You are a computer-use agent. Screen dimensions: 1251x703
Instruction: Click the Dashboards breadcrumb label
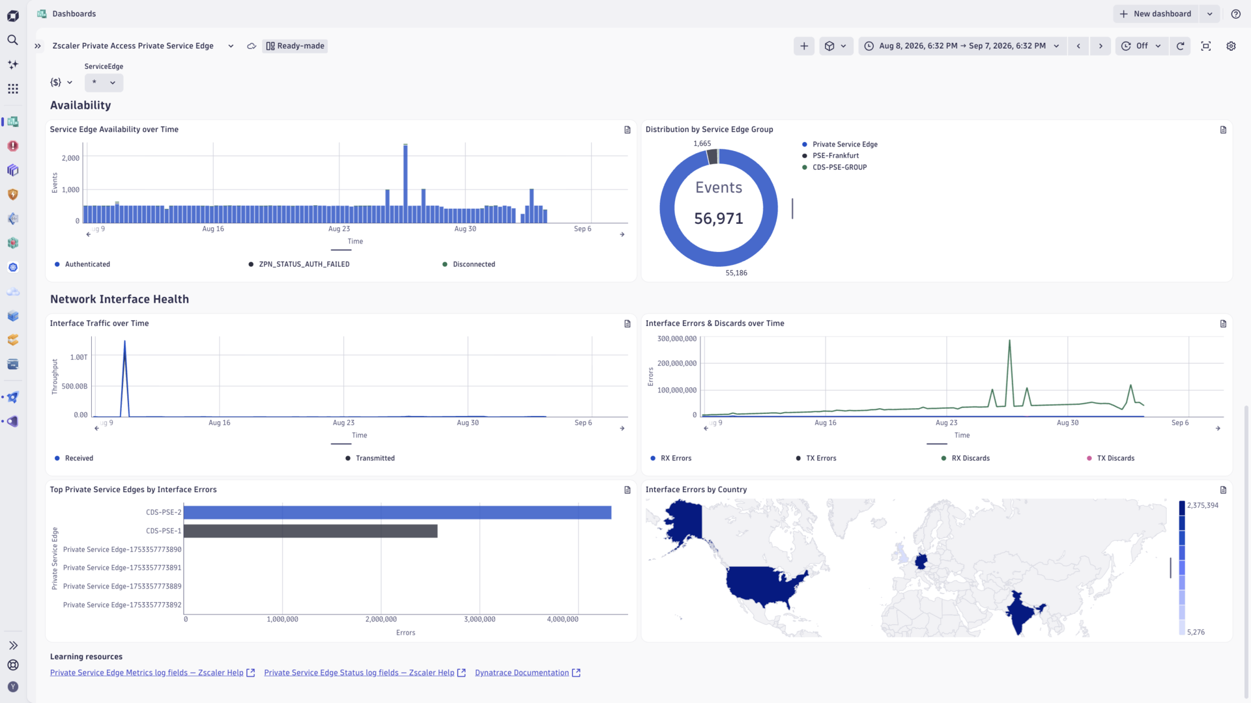tap(74, 14)
